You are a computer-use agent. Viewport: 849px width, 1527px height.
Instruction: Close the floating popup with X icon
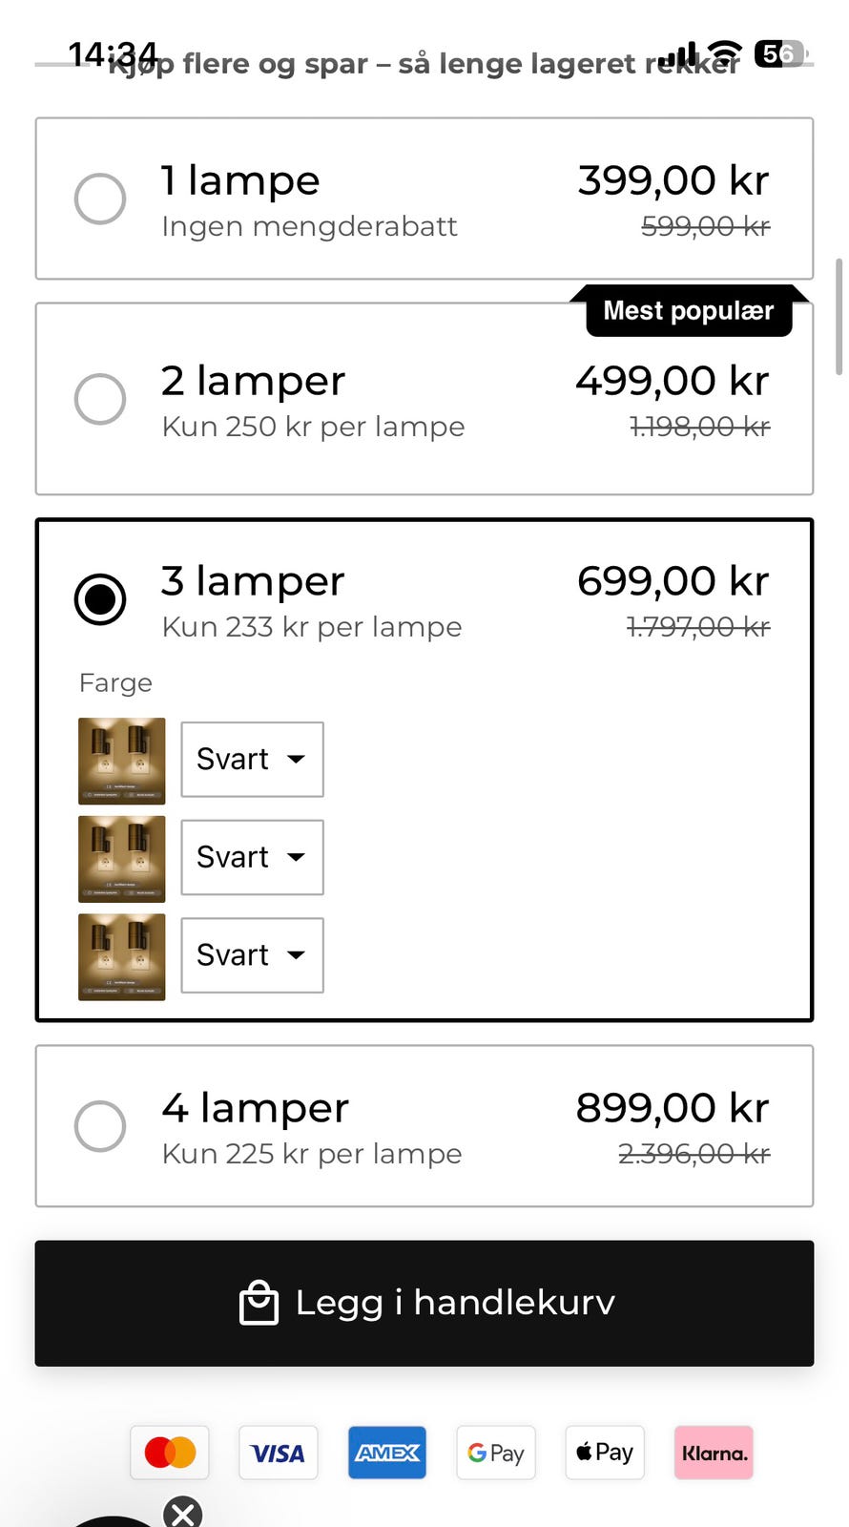coord(183,1513)
